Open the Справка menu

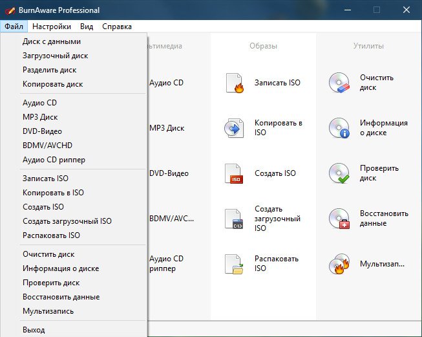(x=117, y=27)
